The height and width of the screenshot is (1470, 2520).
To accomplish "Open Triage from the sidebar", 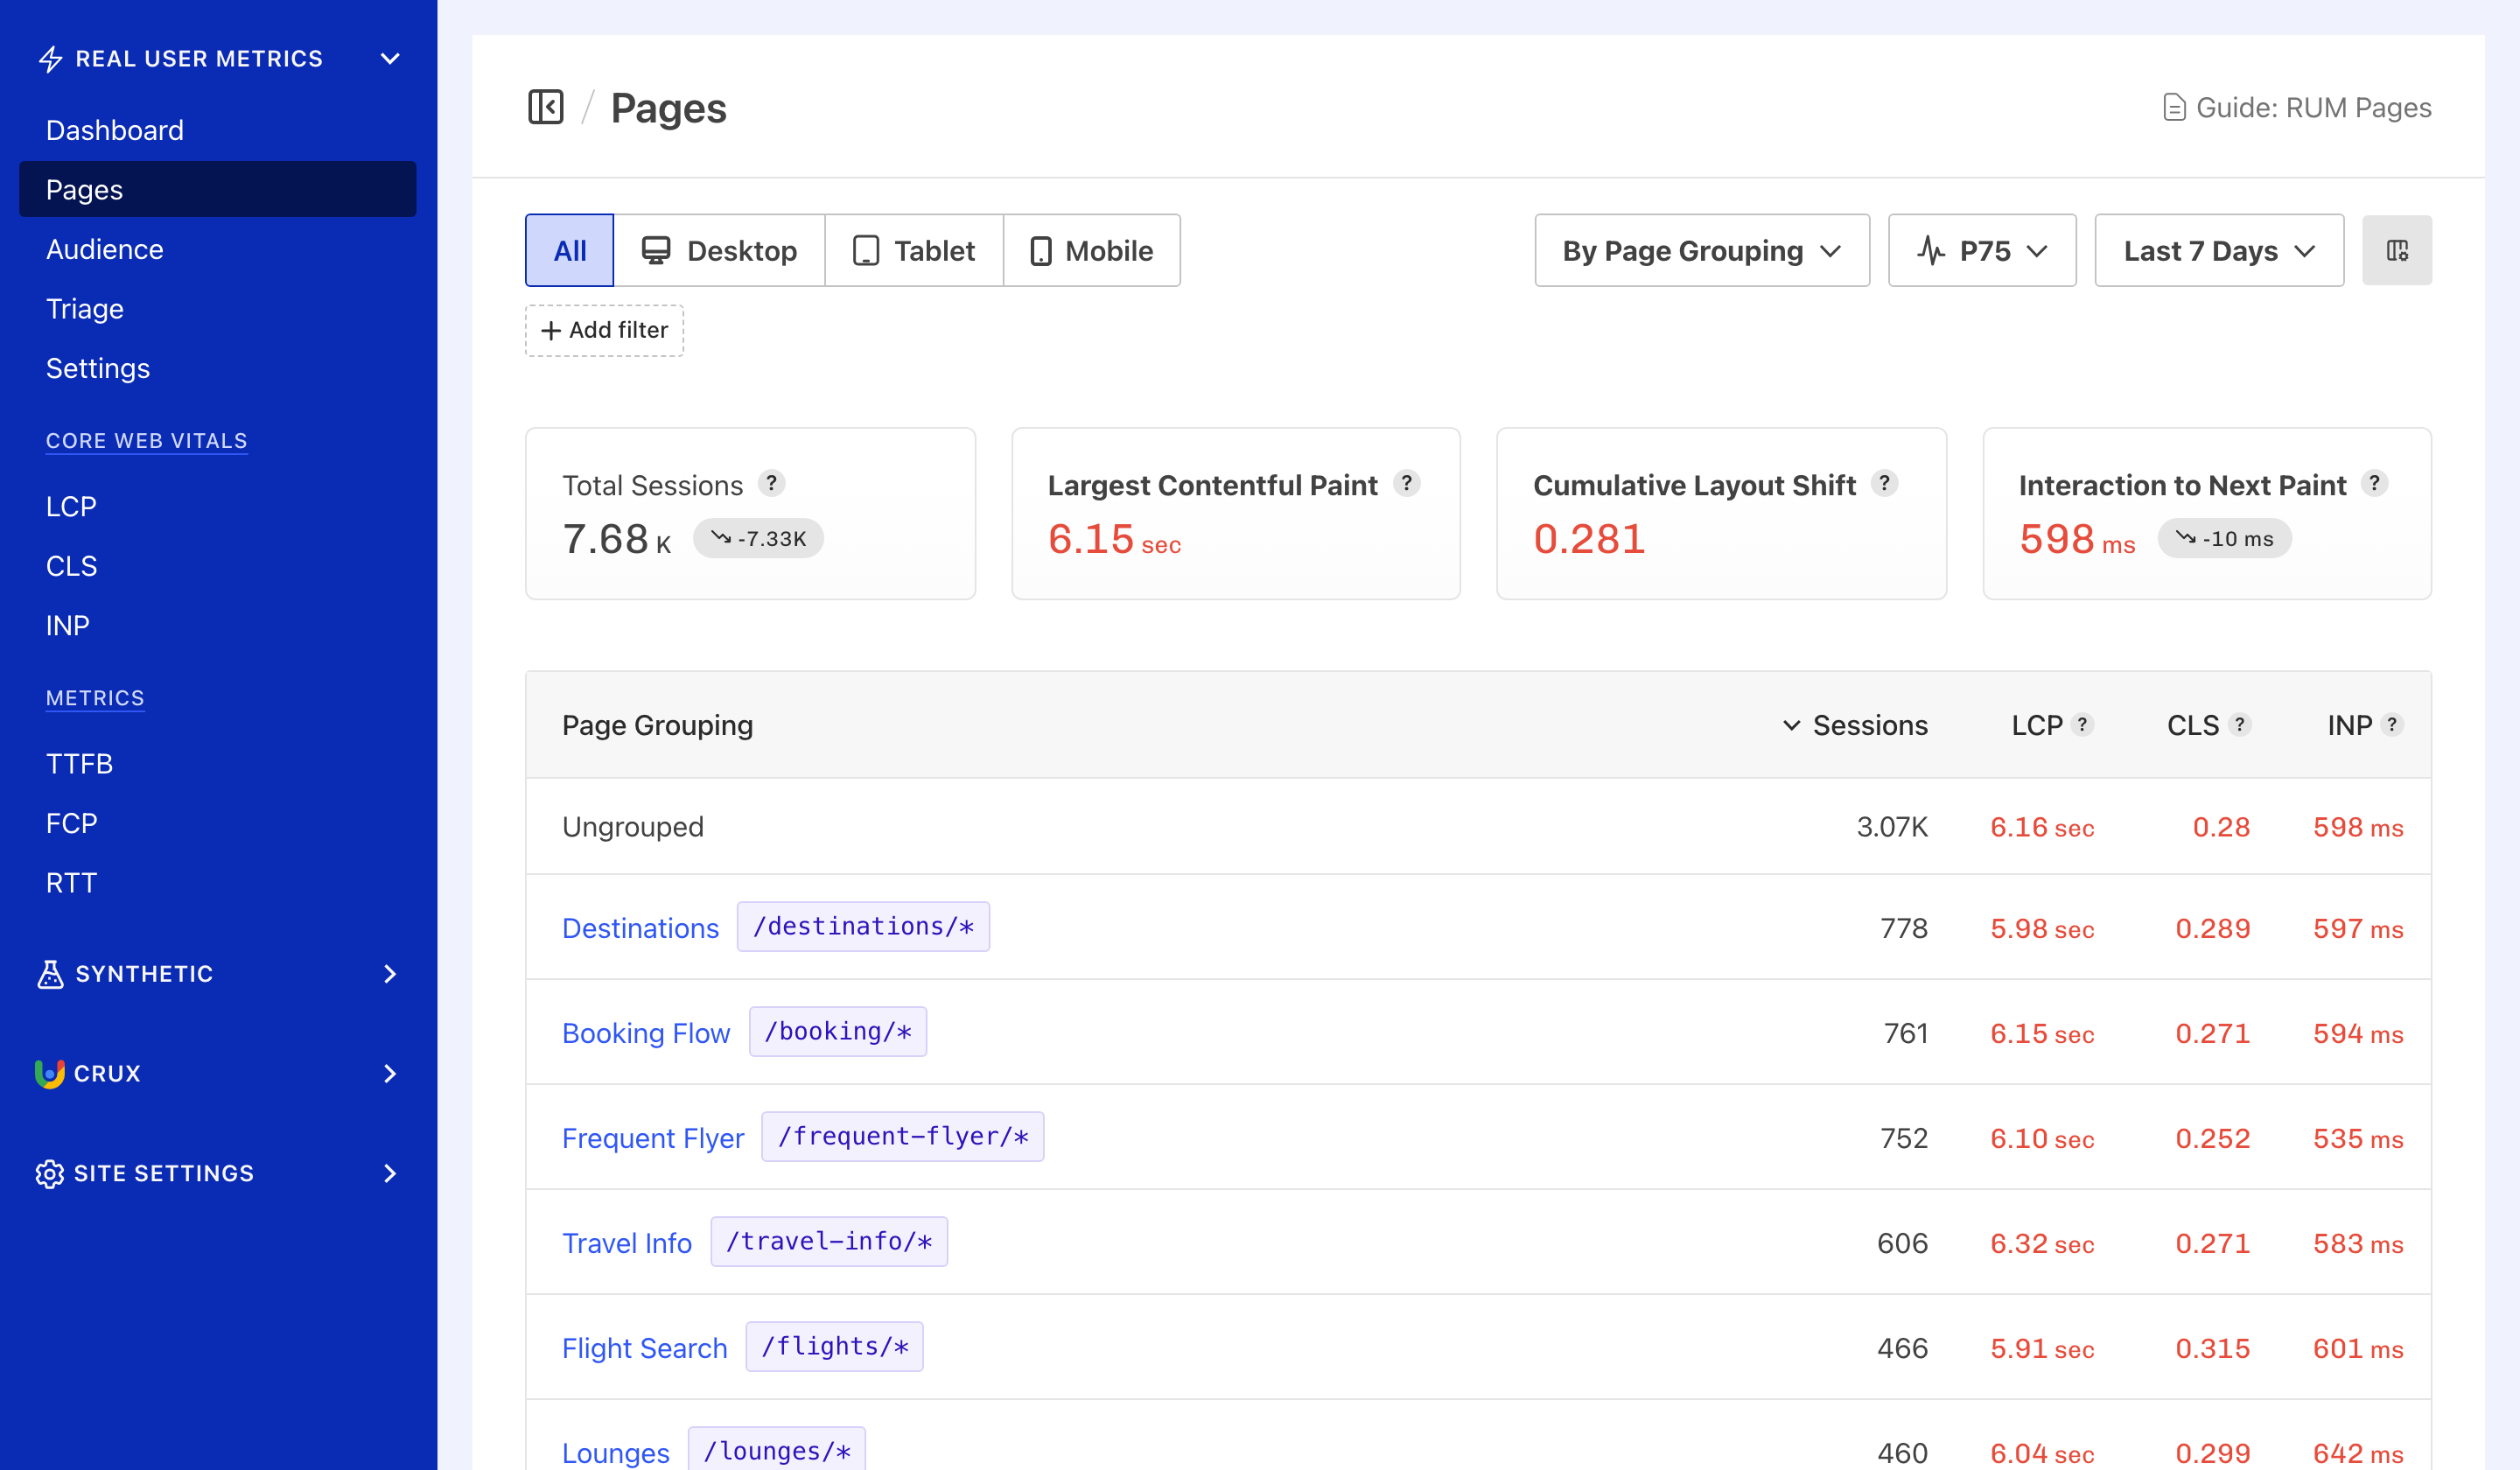I will (84, 308).
